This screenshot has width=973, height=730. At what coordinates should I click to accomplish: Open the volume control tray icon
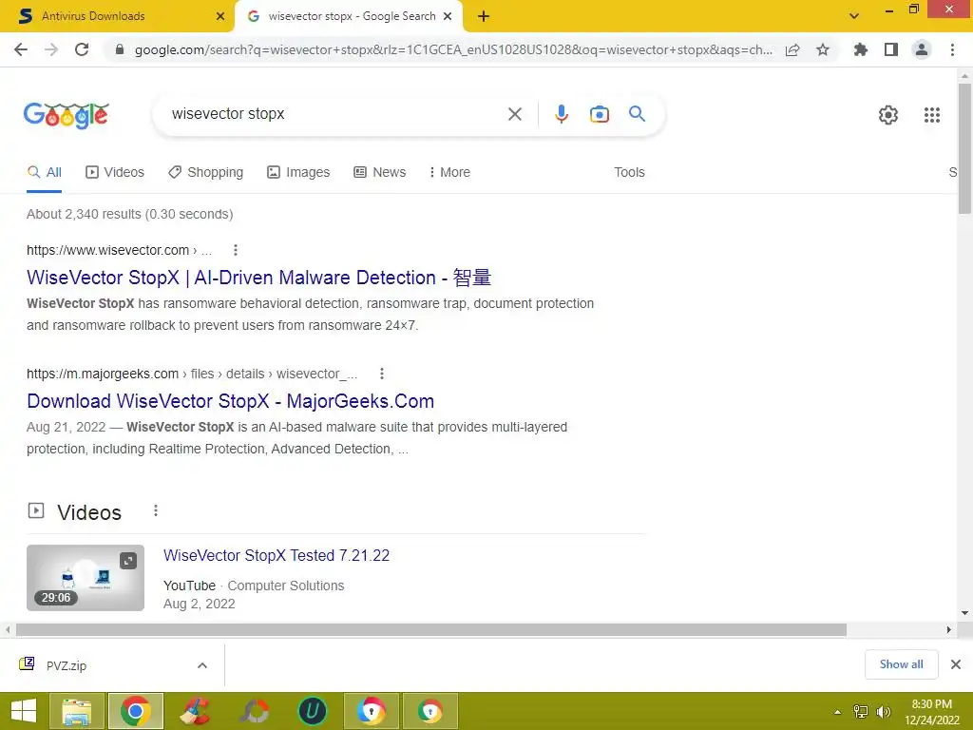coord(883,712)
